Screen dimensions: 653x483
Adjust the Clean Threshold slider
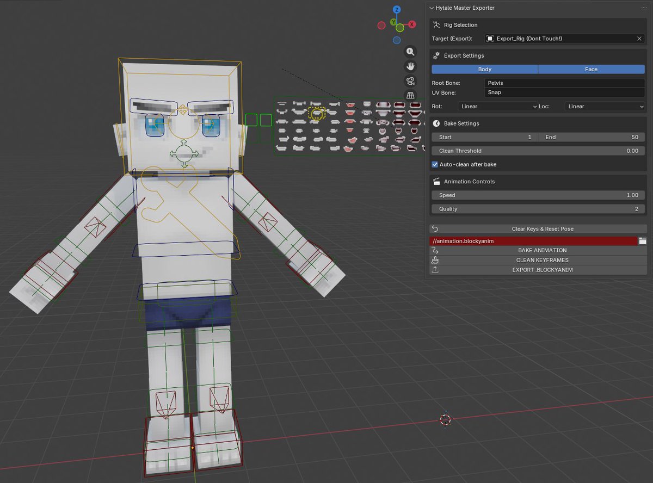538,151
